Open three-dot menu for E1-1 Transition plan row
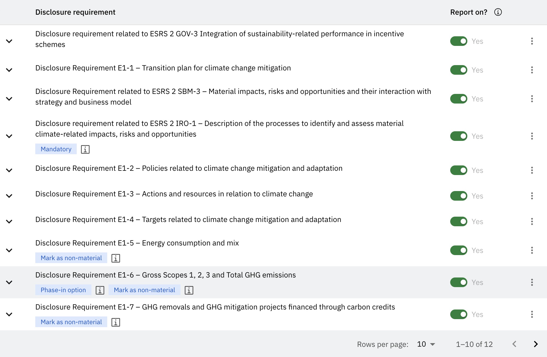 click(532, 70)
